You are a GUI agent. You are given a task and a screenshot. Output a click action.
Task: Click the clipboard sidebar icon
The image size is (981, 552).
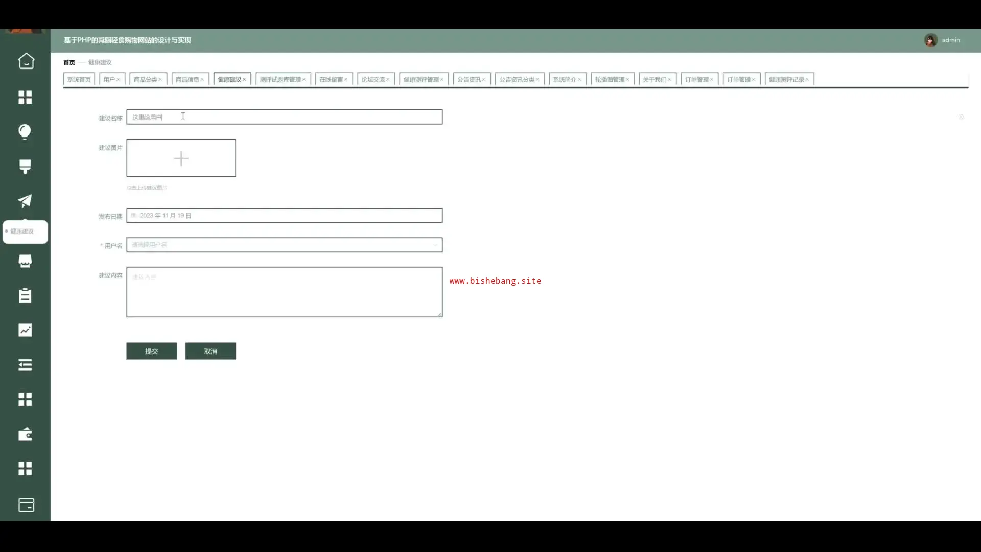(x=25, y=295)
